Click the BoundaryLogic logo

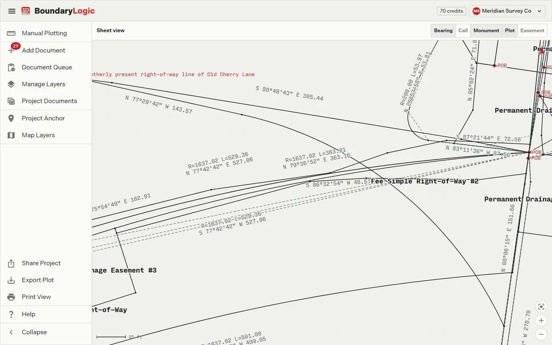click(58, 11)
